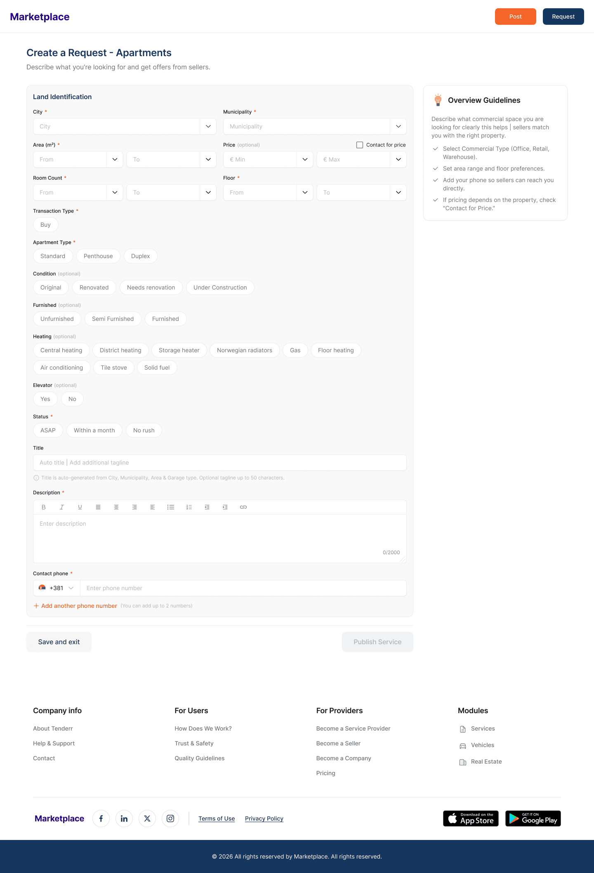This screenshot has width=594, height=873.
Task: Click the Enter phone number field
Action: coord(243,588)
